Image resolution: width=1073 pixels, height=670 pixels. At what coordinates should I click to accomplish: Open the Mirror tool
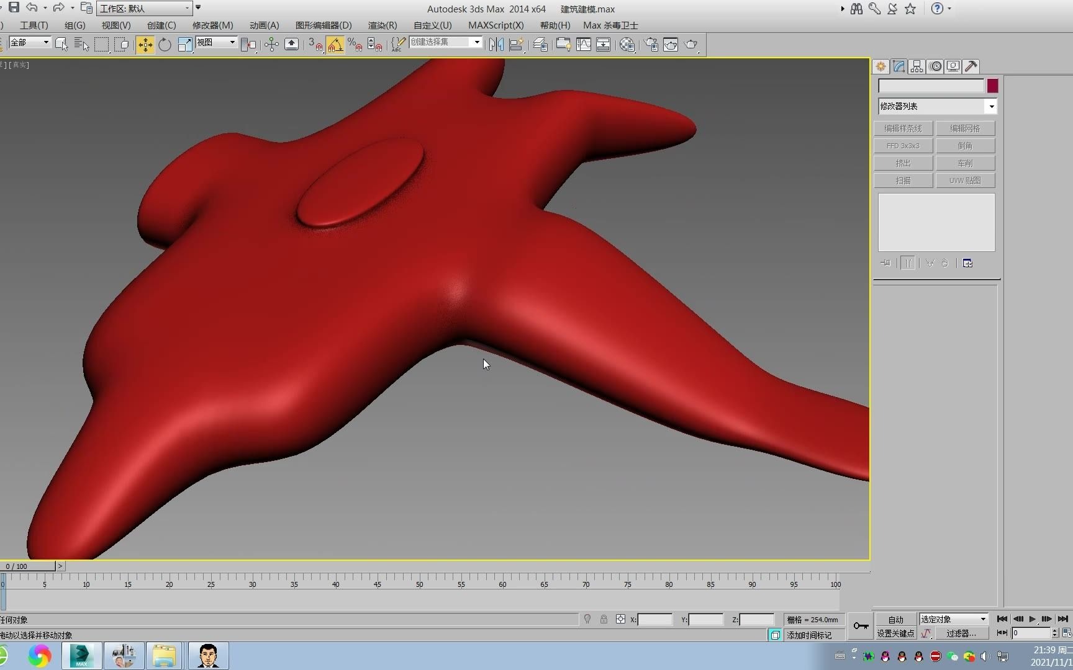pyautogui.click(x=496, y=45)
